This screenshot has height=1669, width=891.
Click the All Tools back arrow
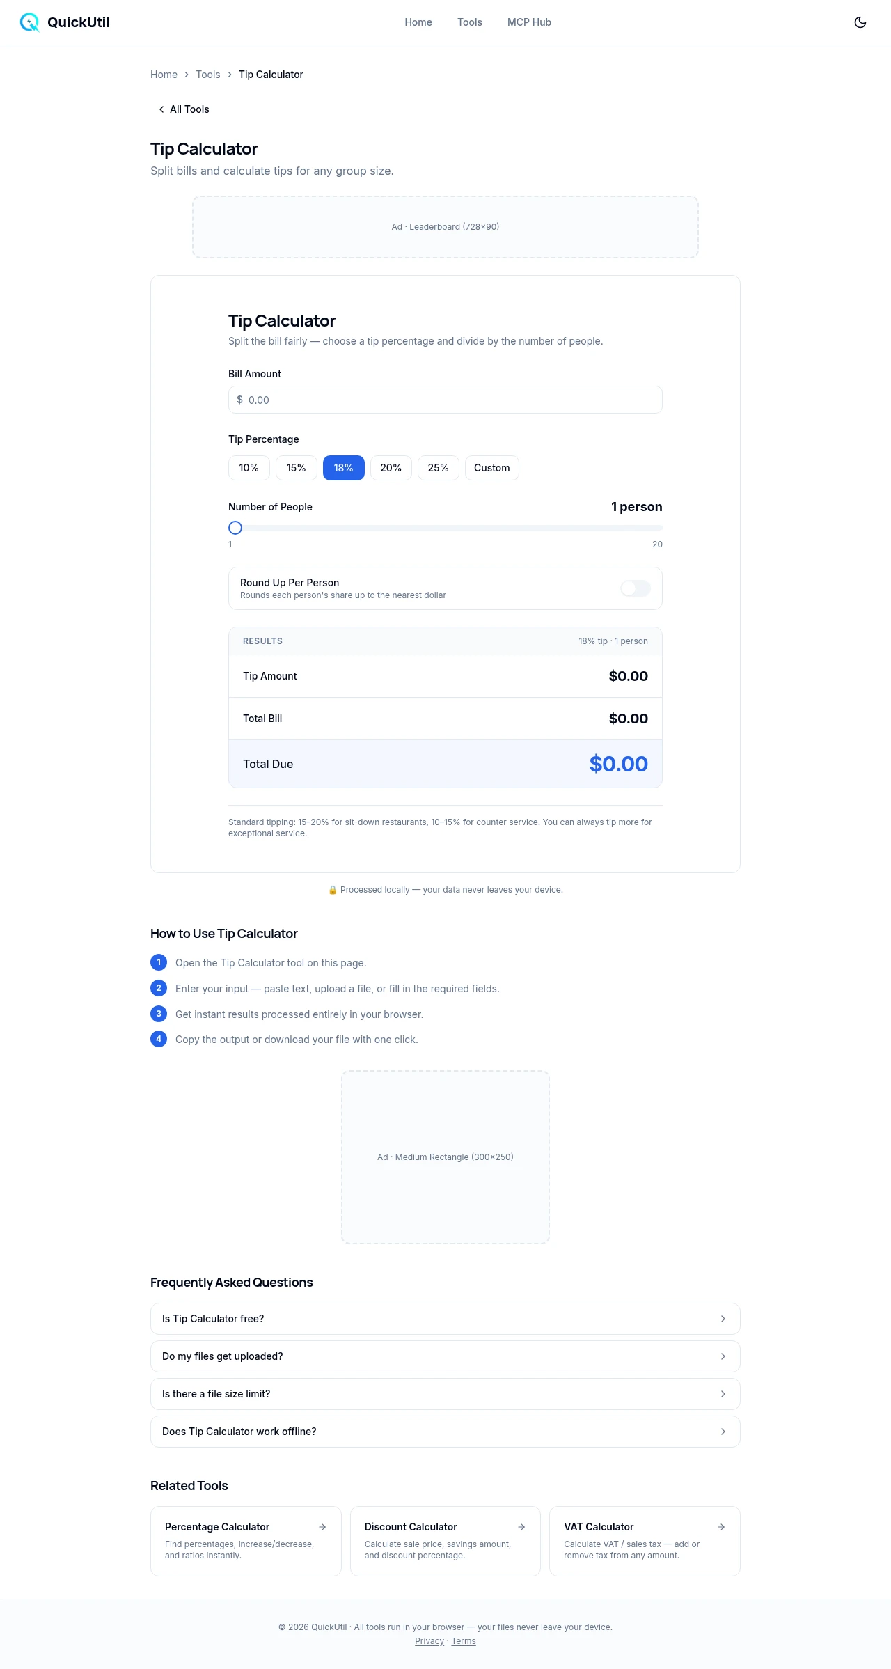point(161,109)
